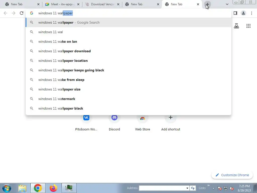This screenshot has width=257, height=193.
Task: Click the back navigation arrow
Action: (6, 13)
